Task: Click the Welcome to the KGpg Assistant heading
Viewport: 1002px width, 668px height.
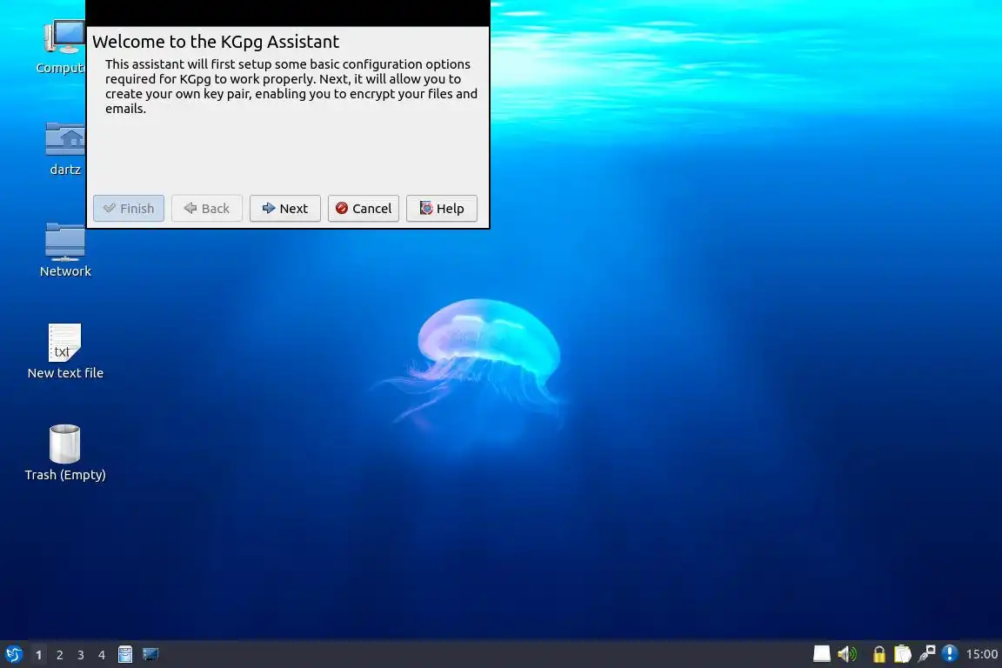Action: coord(216,42)
